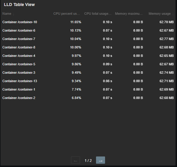Click the 11.65% CPU percent value
The height and width of the screenshot is (167, 177).
point(76,22)
